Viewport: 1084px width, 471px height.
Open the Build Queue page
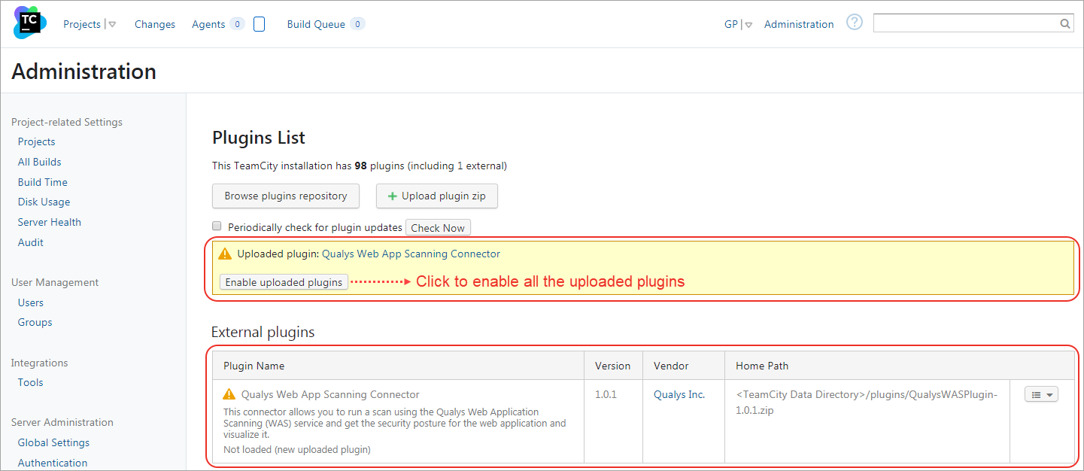(316, 24)
